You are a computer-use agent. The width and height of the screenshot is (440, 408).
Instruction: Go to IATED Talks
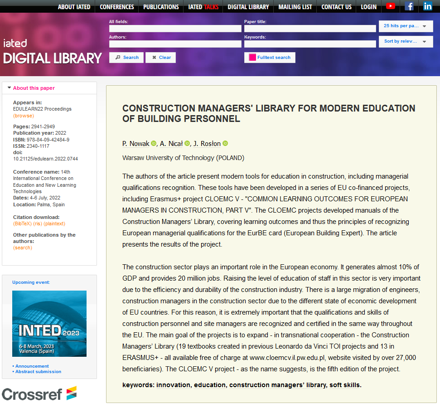203,7
